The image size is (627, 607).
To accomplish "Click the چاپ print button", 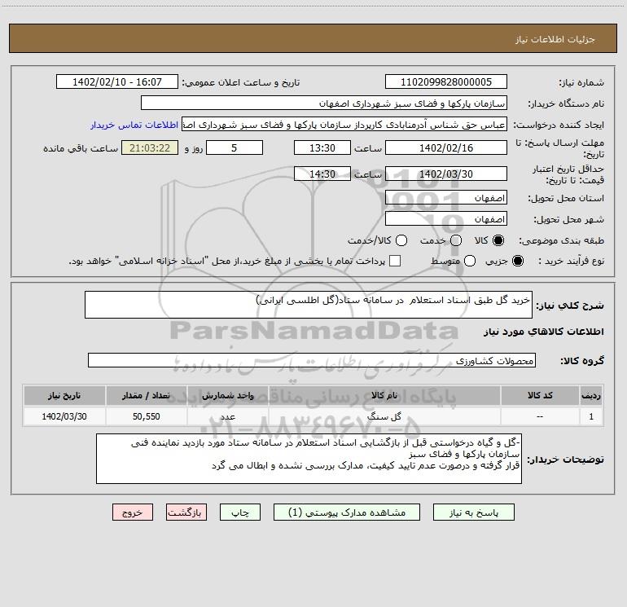I will [240, 512].
